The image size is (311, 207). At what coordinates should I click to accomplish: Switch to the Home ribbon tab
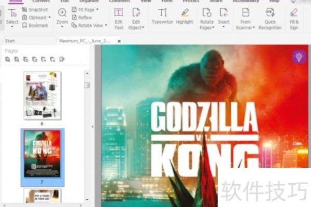[x=16, y=2]
